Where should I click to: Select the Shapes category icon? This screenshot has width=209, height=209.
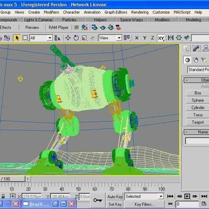pyautogui.click(x=195, y=60)
